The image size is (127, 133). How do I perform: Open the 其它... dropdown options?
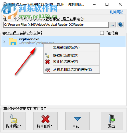[78, 121]
